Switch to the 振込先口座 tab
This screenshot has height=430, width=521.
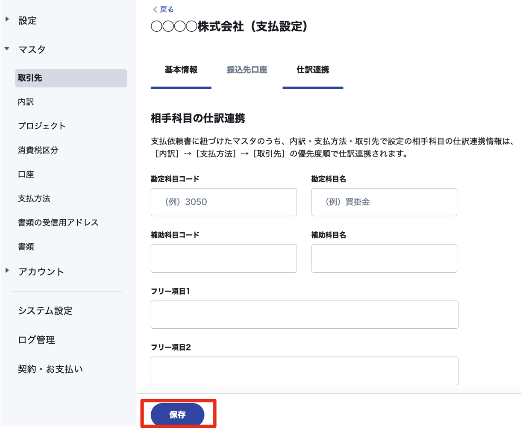click(247, 70)
